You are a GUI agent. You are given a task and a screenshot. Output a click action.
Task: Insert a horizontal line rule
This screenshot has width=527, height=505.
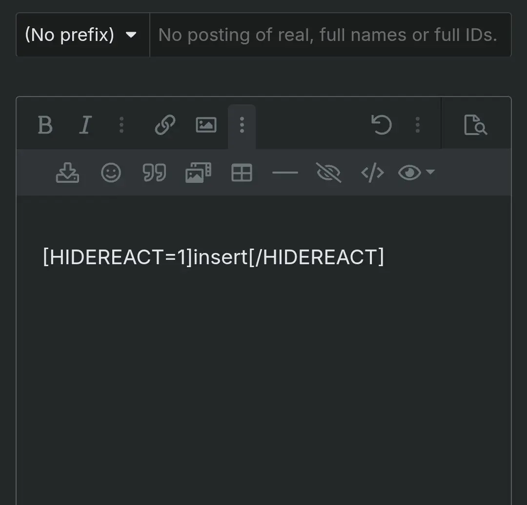[x=285, y=173]
